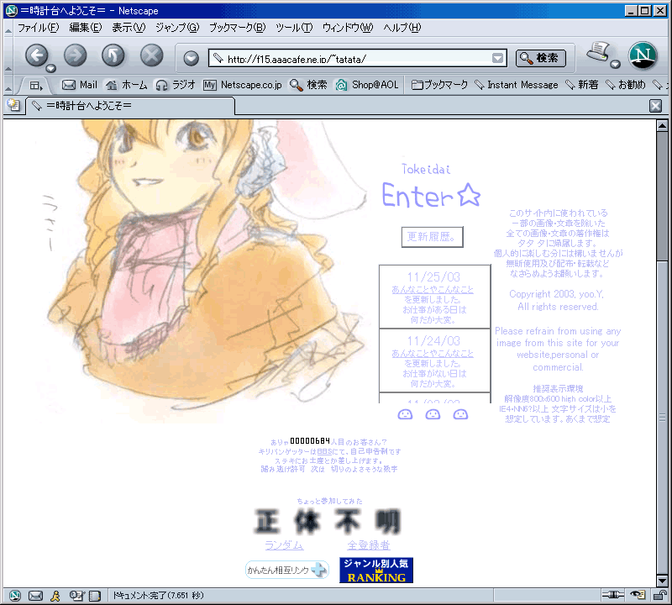The image size is (672, 605).
Task: Click the vertical scrollbar up arrow
Action: 662,126
